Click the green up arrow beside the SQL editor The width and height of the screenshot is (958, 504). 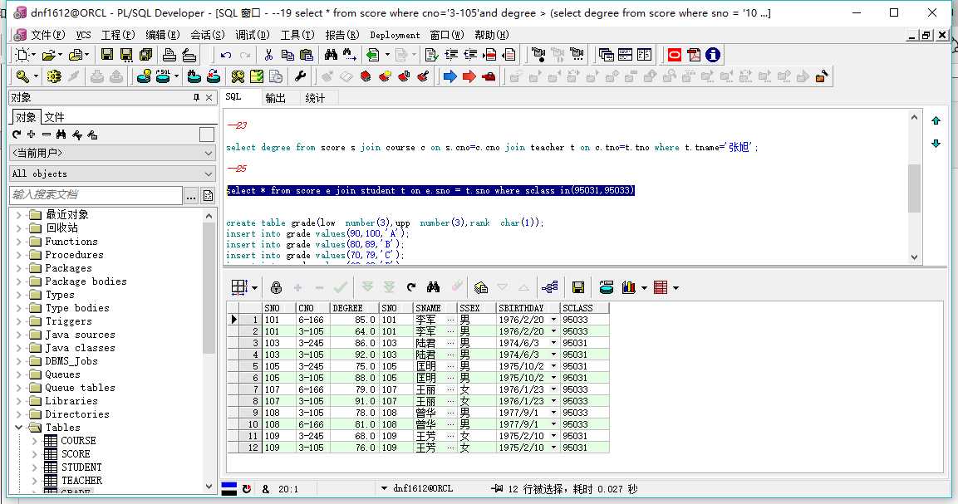point(936,120)
